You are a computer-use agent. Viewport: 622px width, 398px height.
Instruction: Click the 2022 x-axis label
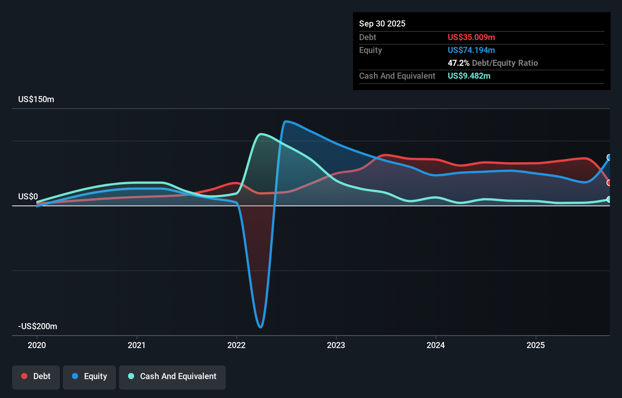click(x=236, y=345)
